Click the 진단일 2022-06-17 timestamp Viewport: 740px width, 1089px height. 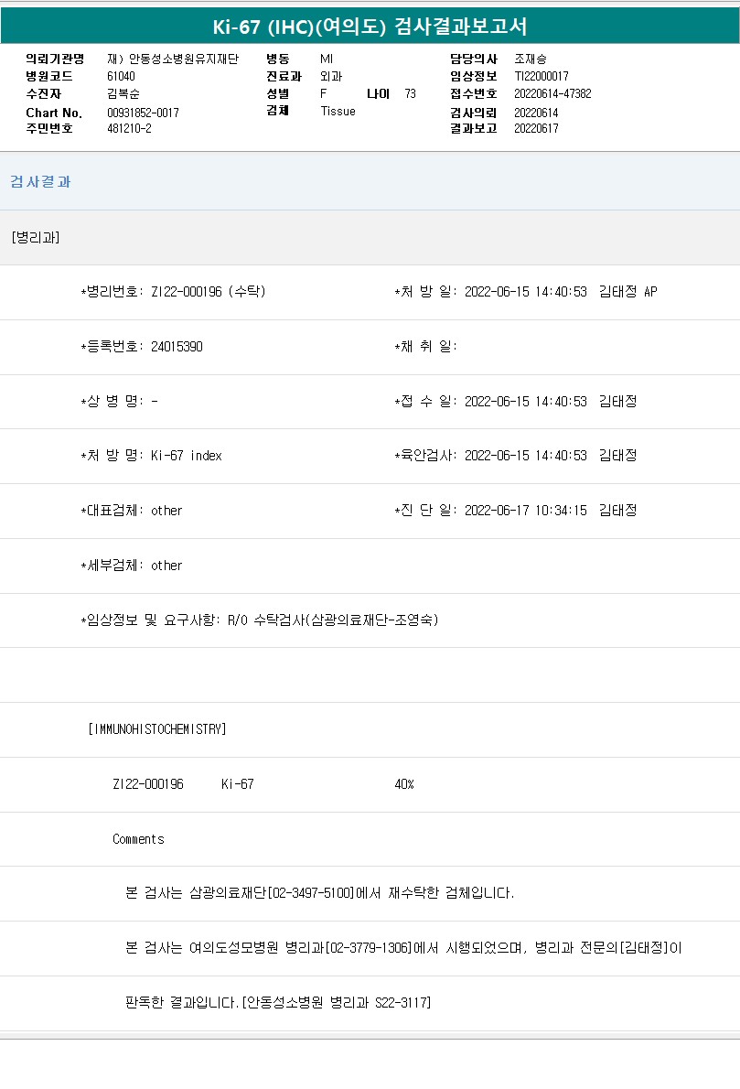click(x=525, y=511)
